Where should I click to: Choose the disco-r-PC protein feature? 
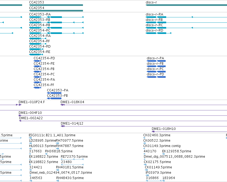156,72
